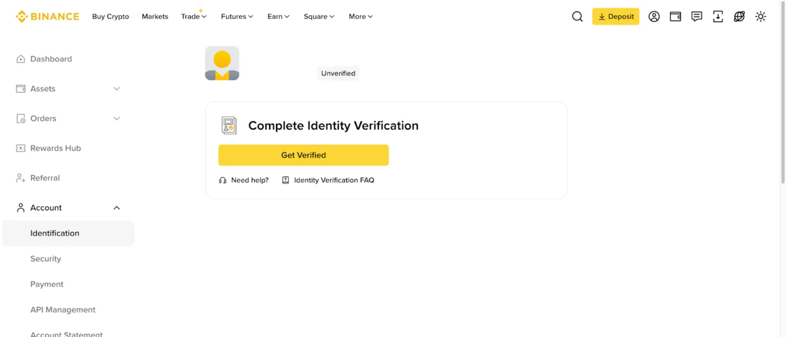
Task: Click the yellow profile avatar
Action: [222, 63]
